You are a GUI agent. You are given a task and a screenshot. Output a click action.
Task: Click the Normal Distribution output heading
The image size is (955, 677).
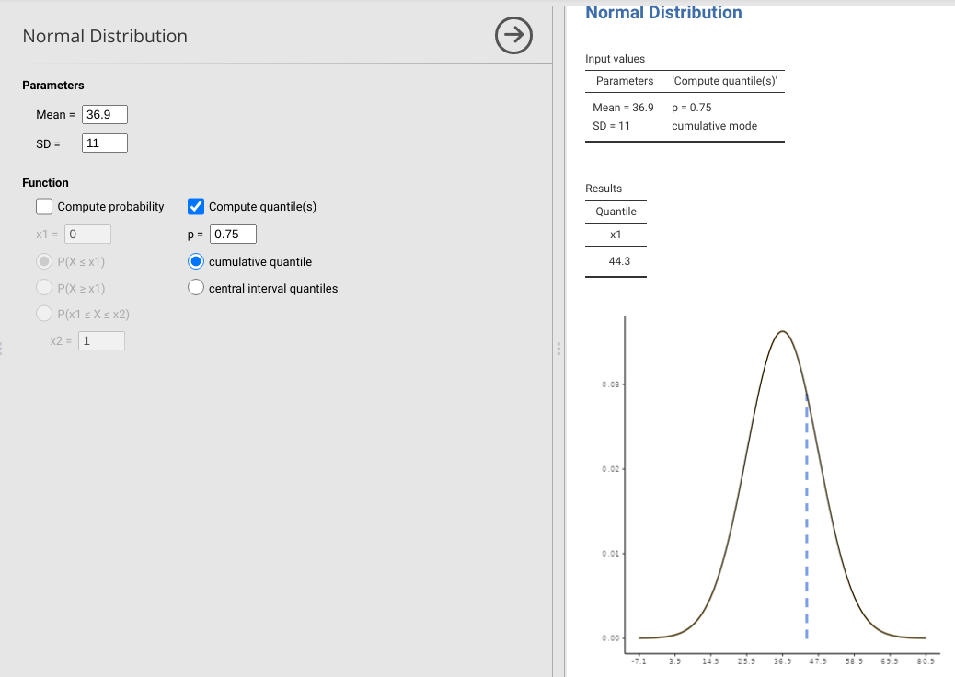click(x=663, y=13)
